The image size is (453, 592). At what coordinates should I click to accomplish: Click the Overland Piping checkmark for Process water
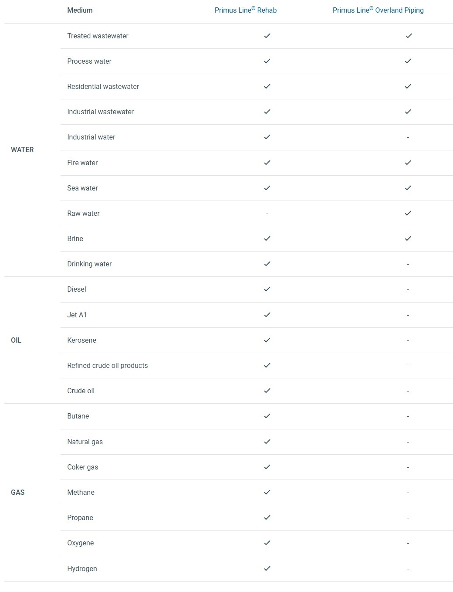click(x=408, y=61)
